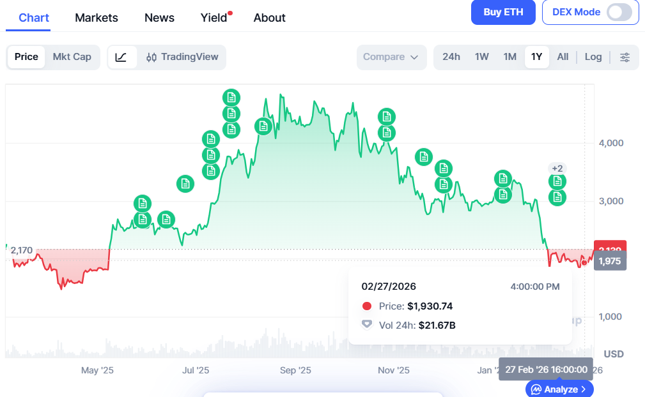Screen dimensions: 645x397
Task: Select the 24h timeframe
Action: pyautogui.click(x=451, y=57)
